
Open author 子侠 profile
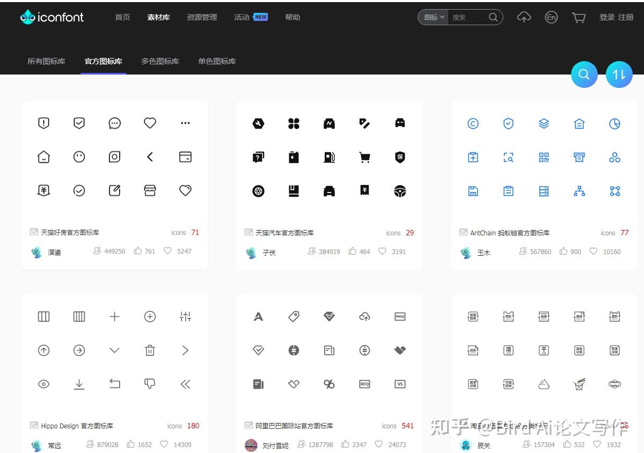click(x=269, y=253)
